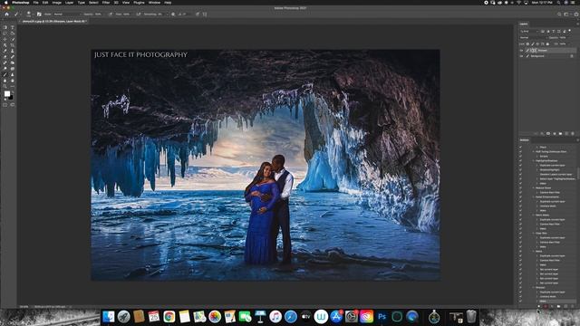The image size is (580, 326).
Task: Select the Sharpen layer mask thumbnail
Action: [x=535, y=51]
